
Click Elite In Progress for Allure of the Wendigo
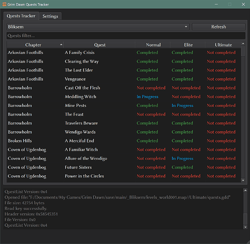(183, 159)
